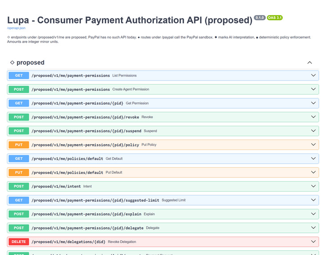
Task: Click POST badge on the delegate endpoint
Action: (19, 228)
